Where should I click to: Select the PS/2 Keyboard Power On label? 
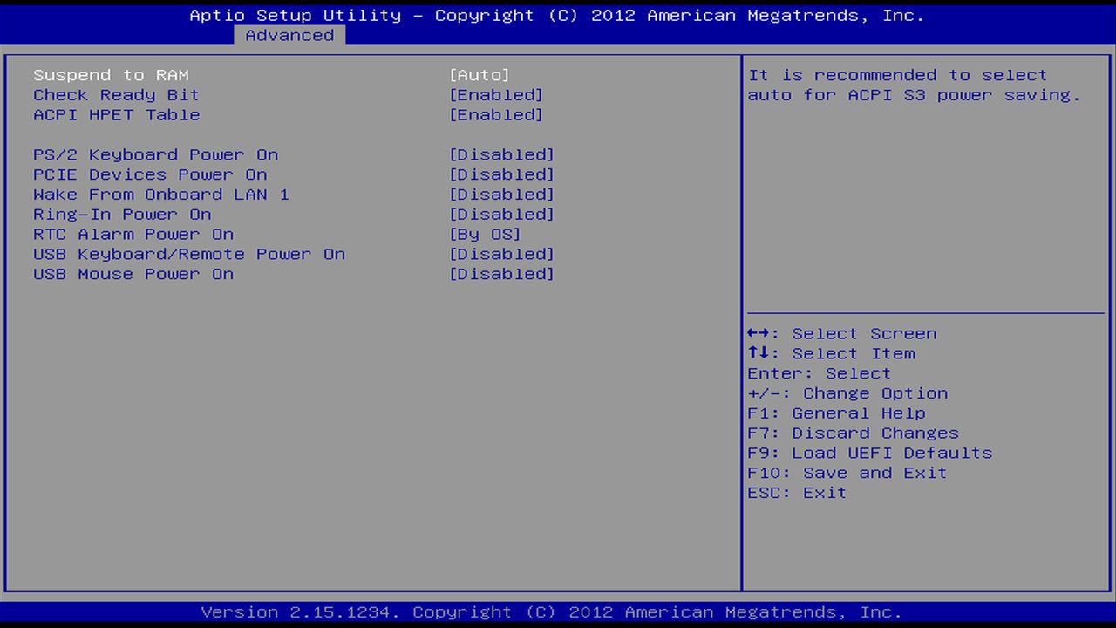(x=155, y=155)
